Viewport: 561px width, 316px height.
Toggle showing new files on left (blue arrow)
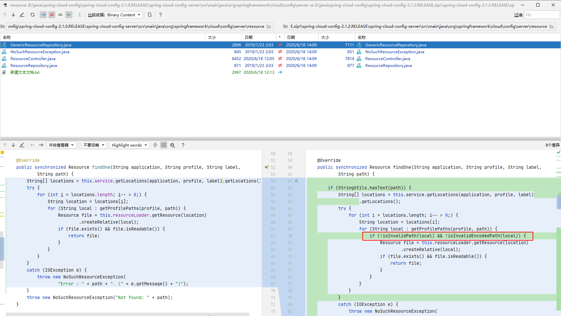43,15
